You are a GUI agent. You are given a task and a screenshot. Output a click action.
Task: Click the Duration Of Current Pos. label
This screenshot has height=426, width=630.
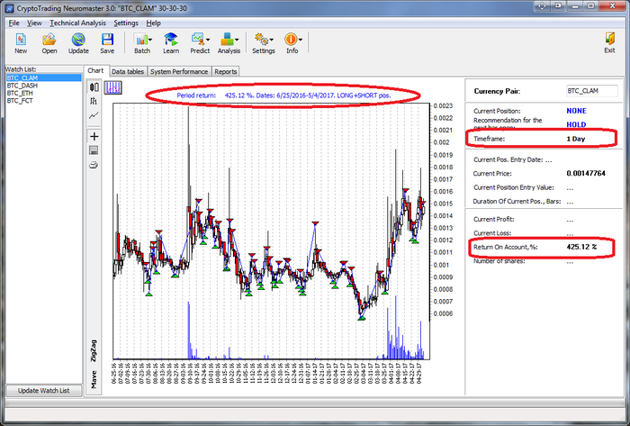[x=517, y=202]
